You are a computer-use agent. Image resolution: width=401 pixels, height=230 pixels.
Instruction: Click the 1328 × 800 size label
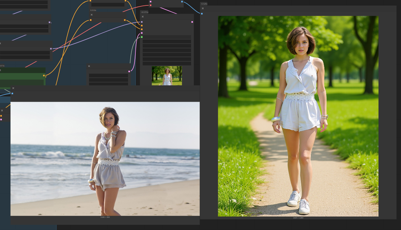tap(105, 217)
